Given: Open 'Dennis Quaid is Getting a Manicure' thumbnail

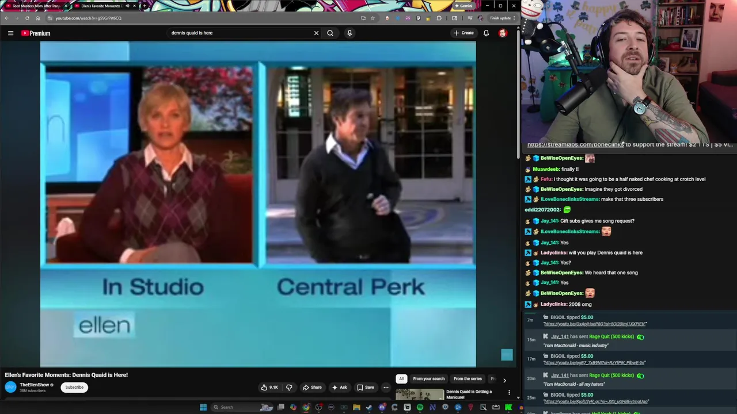Looking at the screenshot, I should click(x=420, y=394).
